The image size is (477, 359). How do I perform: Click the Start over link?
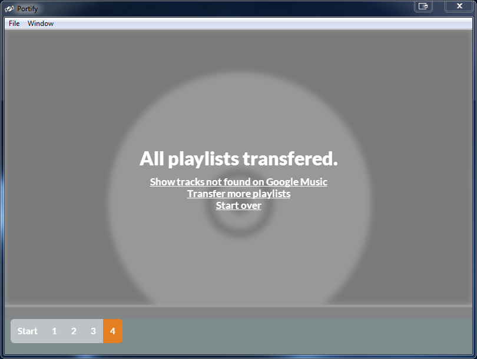238,205
